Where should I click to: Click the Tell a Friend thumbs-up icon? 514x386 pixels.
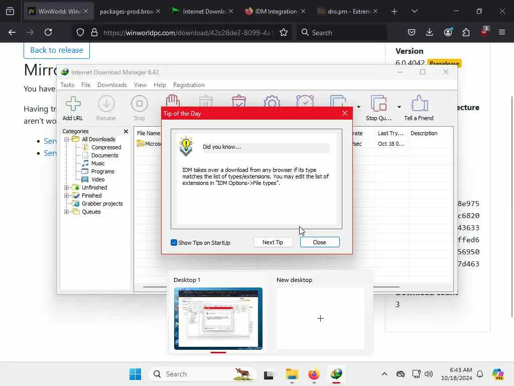tap(419, 109)
